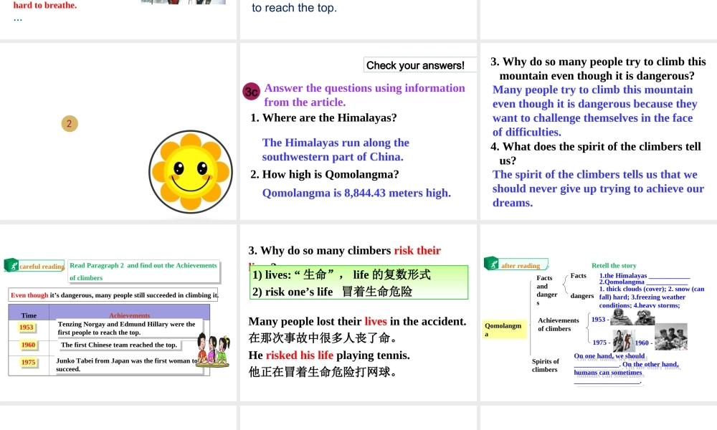Click the green runner icon beside careful reading

click(11, 265)
